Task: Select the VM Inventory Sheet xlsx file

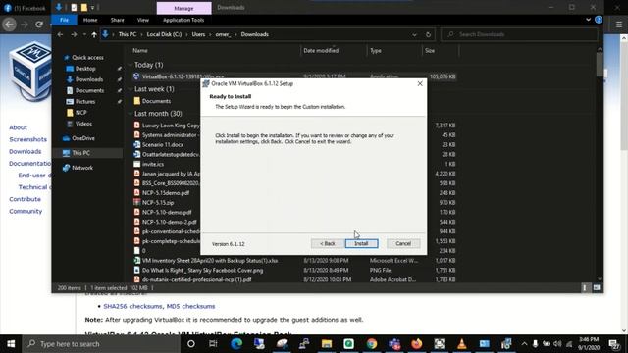Action: (210, 261)
